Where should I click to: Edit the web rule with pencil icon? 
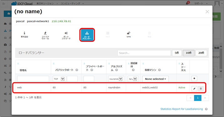[194, 89]
